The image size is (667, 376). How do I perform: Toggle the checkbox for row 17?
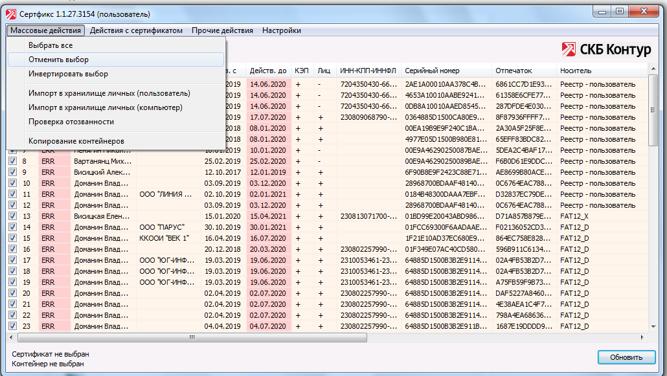tap(13, 260)
